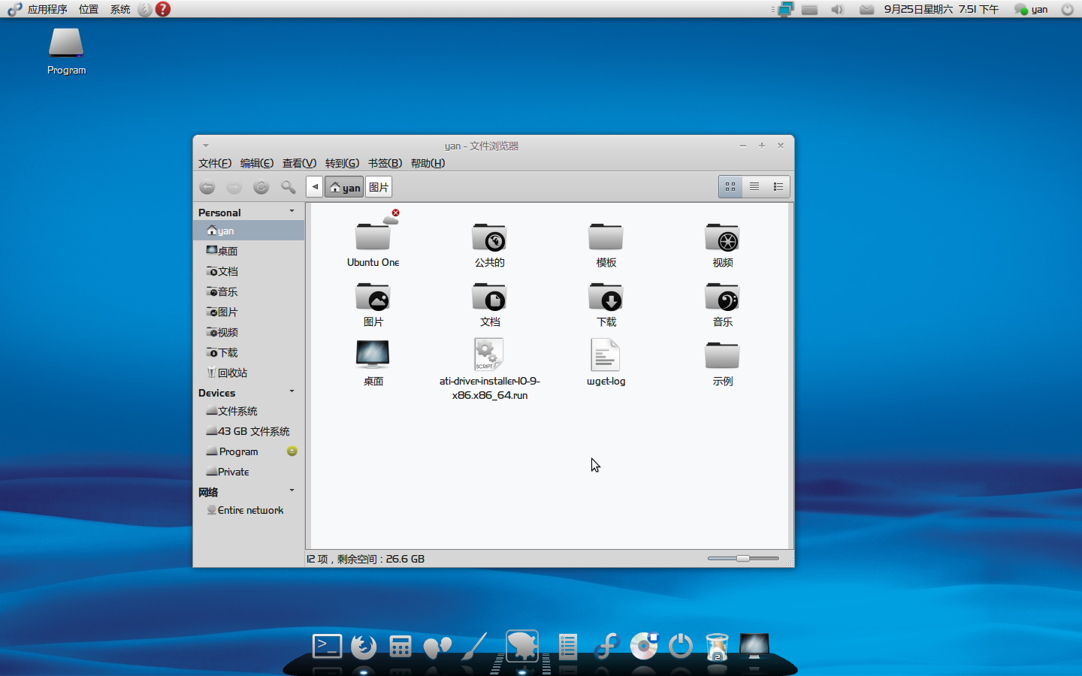Open the 帮助(H) menu
Screen dimensions: 1082x676
428,163
